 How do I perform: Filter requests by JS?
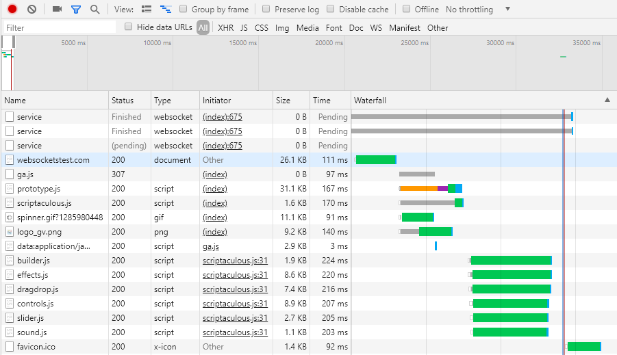(x=244, y=28)
